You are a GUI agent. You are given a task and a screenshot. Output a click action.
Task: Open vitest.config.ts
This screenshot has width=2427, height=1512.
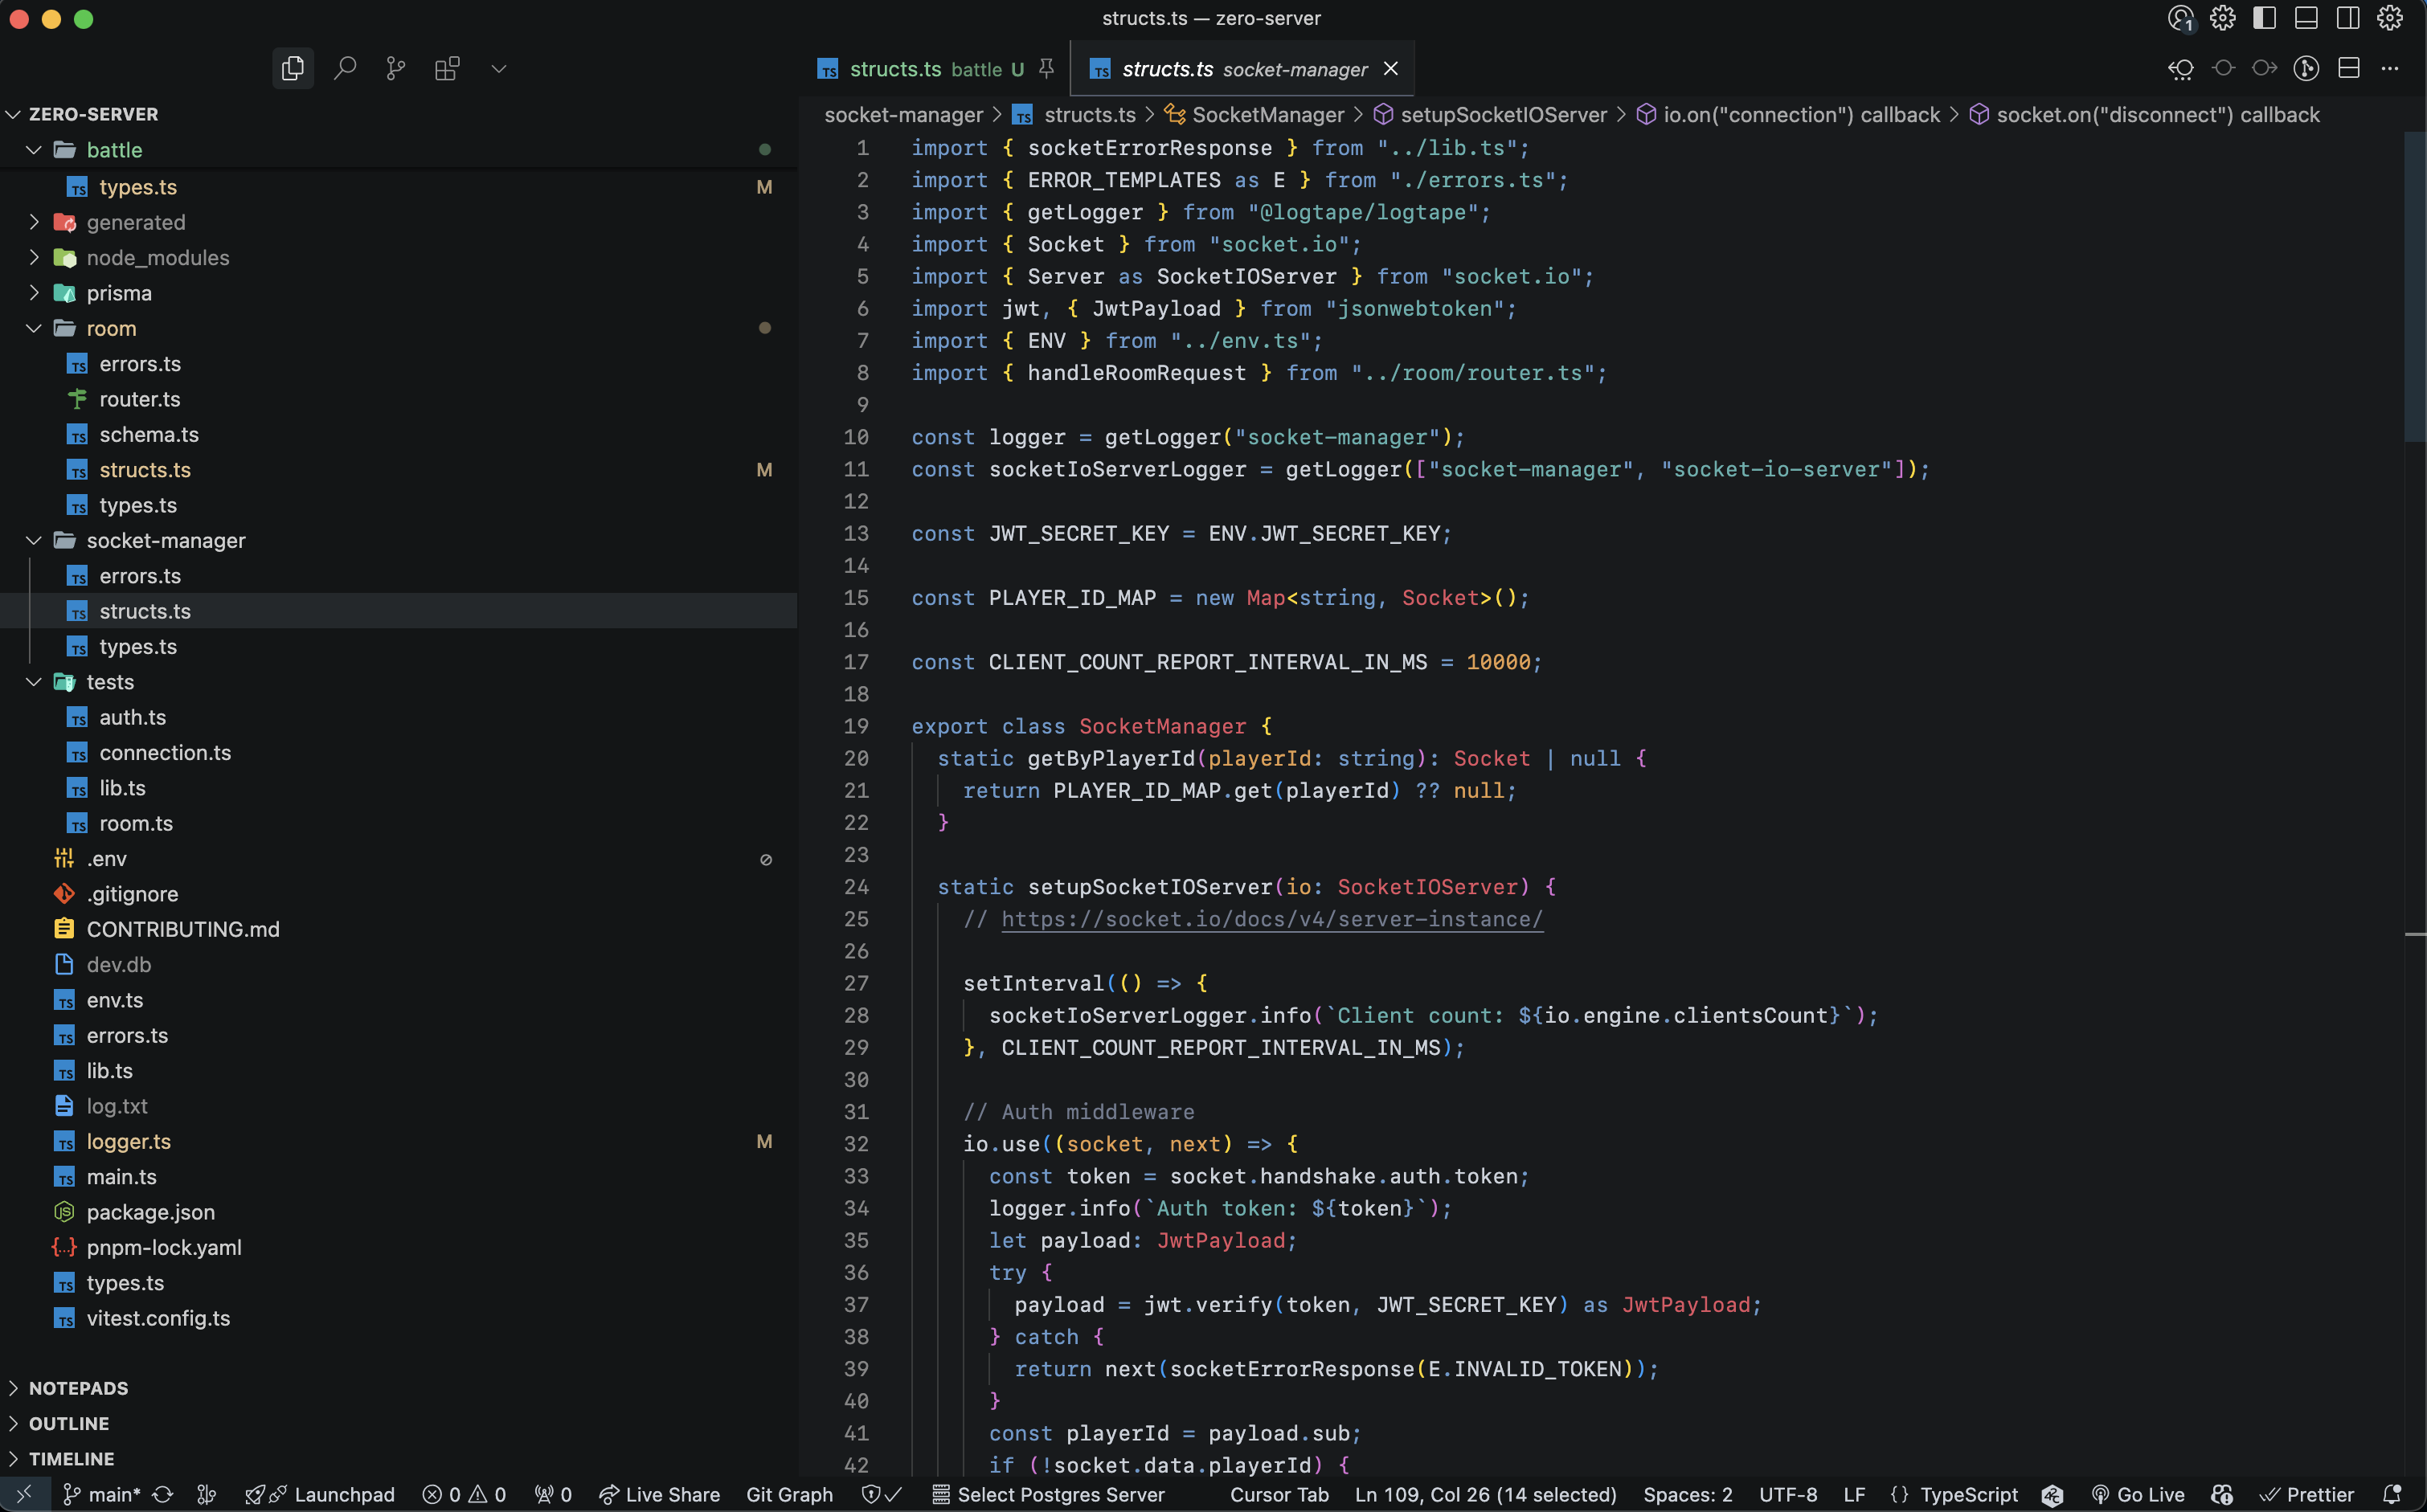(x=399, y=1318)
